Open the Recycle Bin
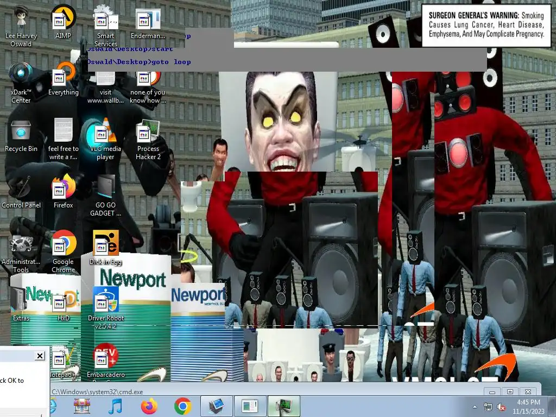Viewport: 556px width, 417px height. coord(21,136)
